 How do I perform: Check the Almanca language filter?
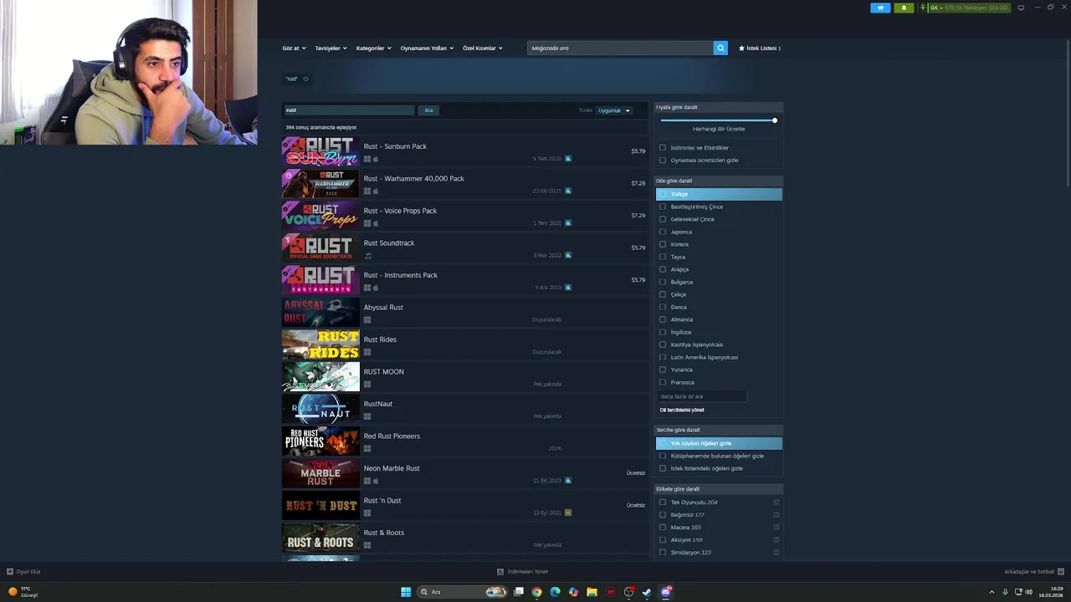pyautogui.click(x=663, y=319)
